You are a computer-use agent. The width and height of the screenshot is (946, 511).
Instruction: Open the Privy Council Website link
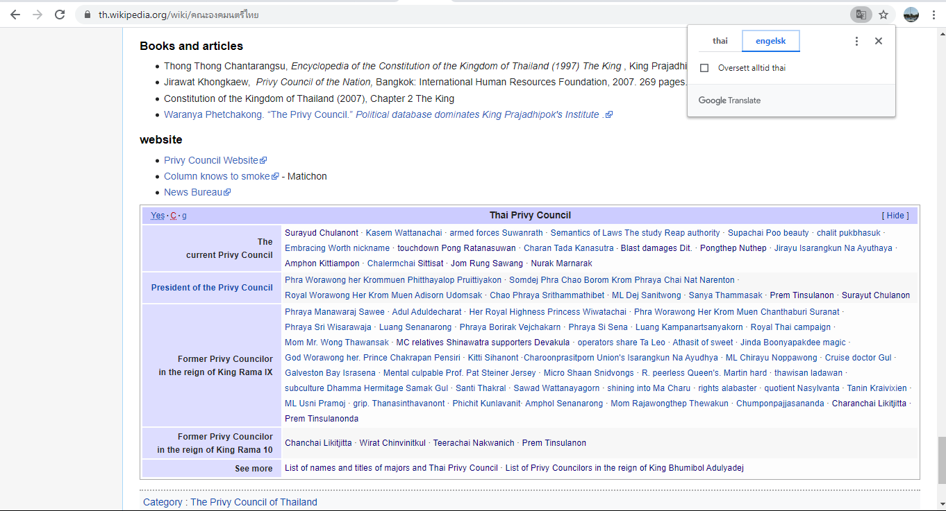pos(211,160)
